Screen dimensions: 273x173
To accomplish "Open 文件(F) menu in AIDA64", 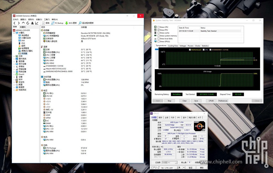I will coord(16,20).
